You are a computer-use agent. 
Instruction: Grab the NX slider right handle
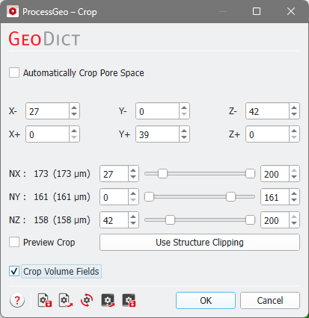pos(250,174)
